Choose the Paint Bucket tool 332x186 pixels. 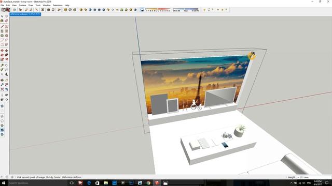[2, 21]
